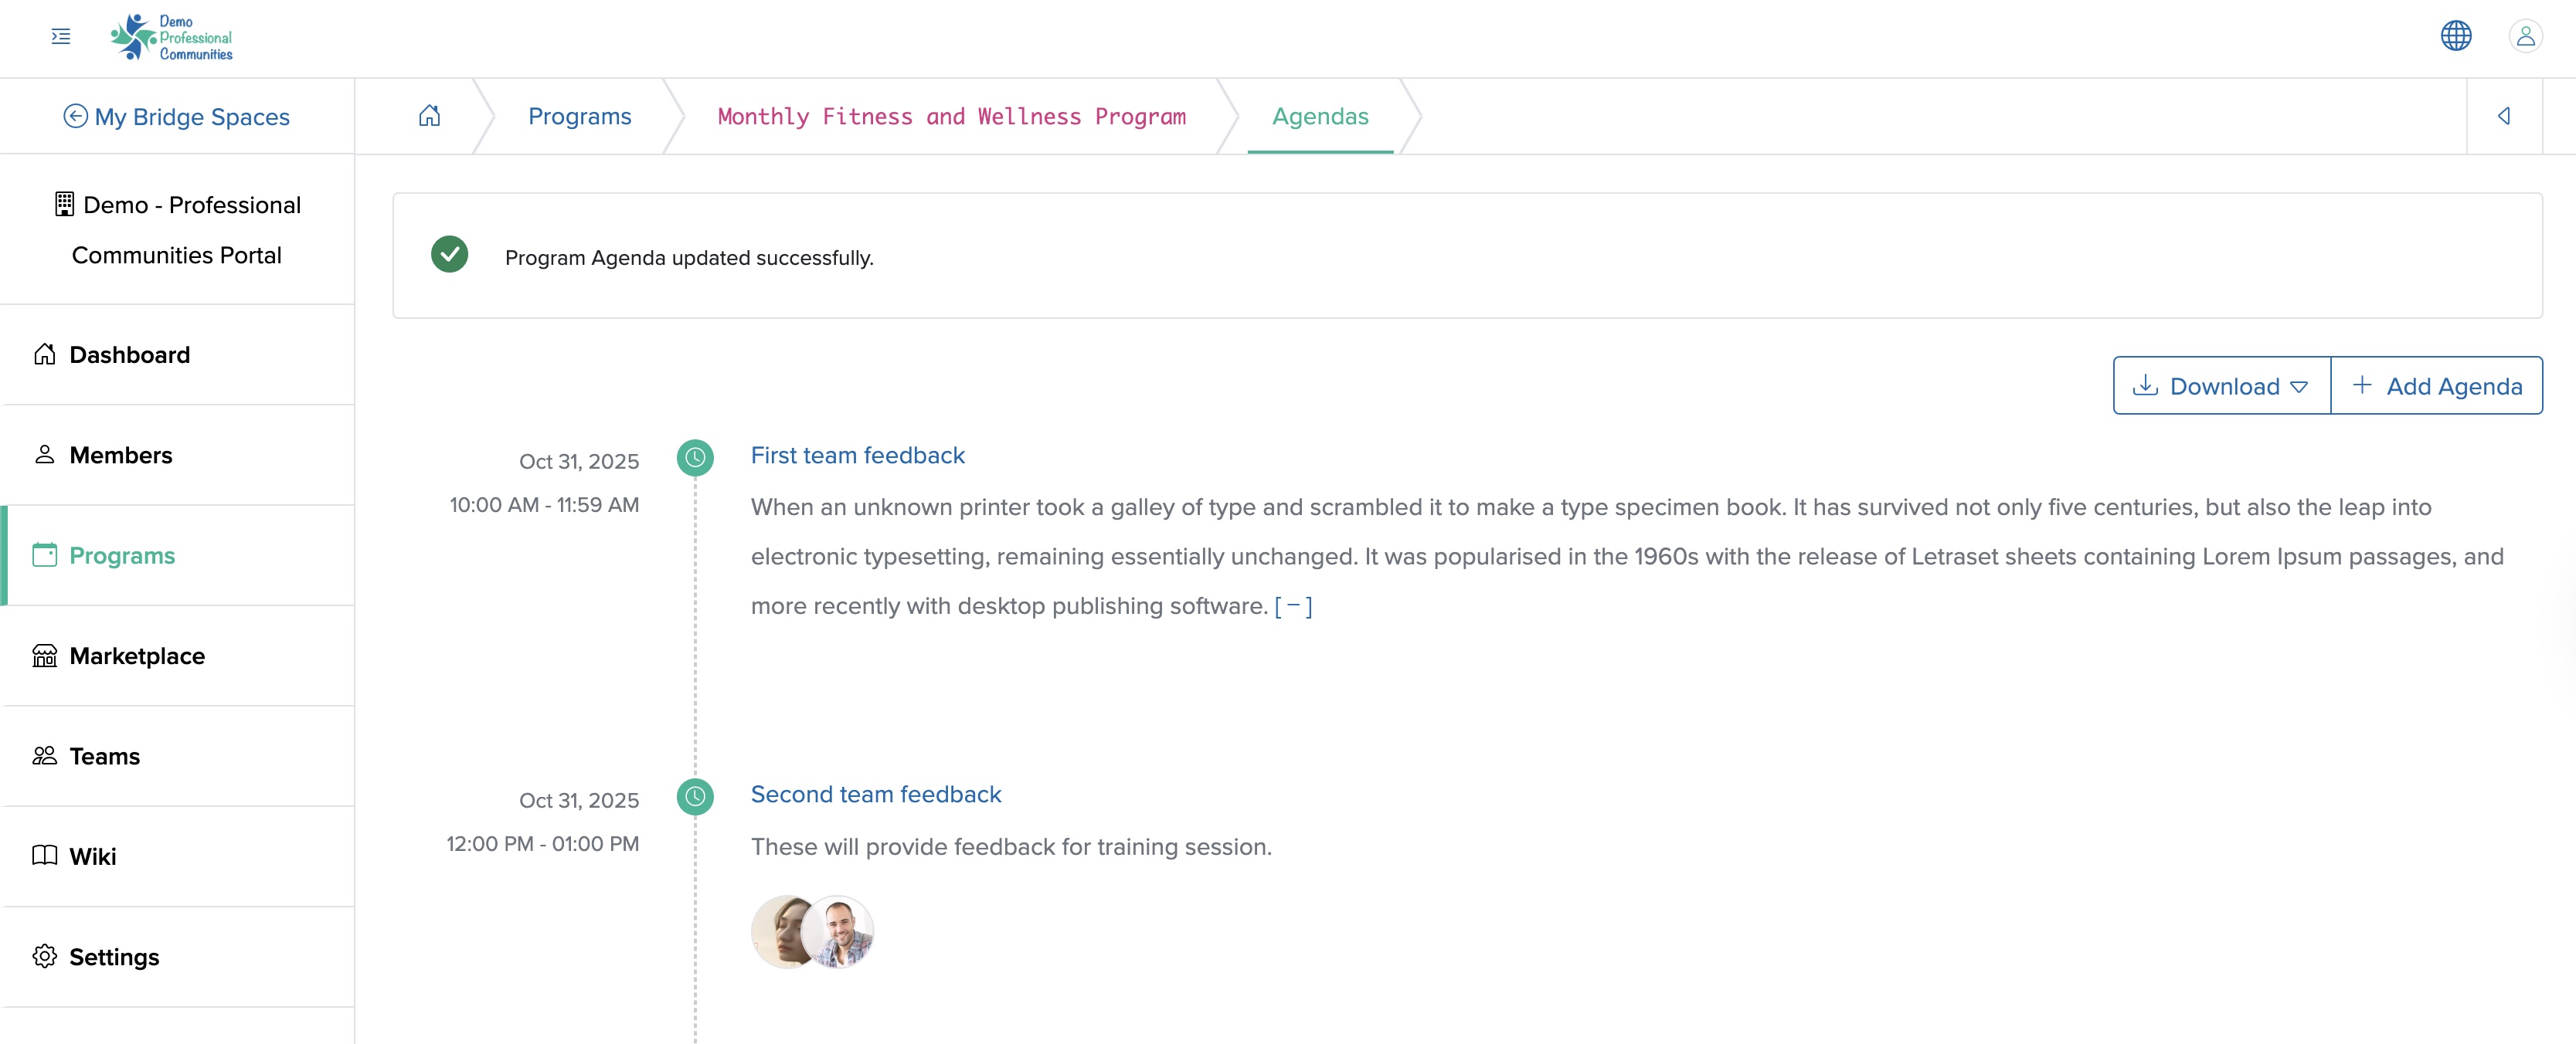Click the man's attendee avatar thumbnail
This screenshot has width=2576, height=1044.
(839, 932)
